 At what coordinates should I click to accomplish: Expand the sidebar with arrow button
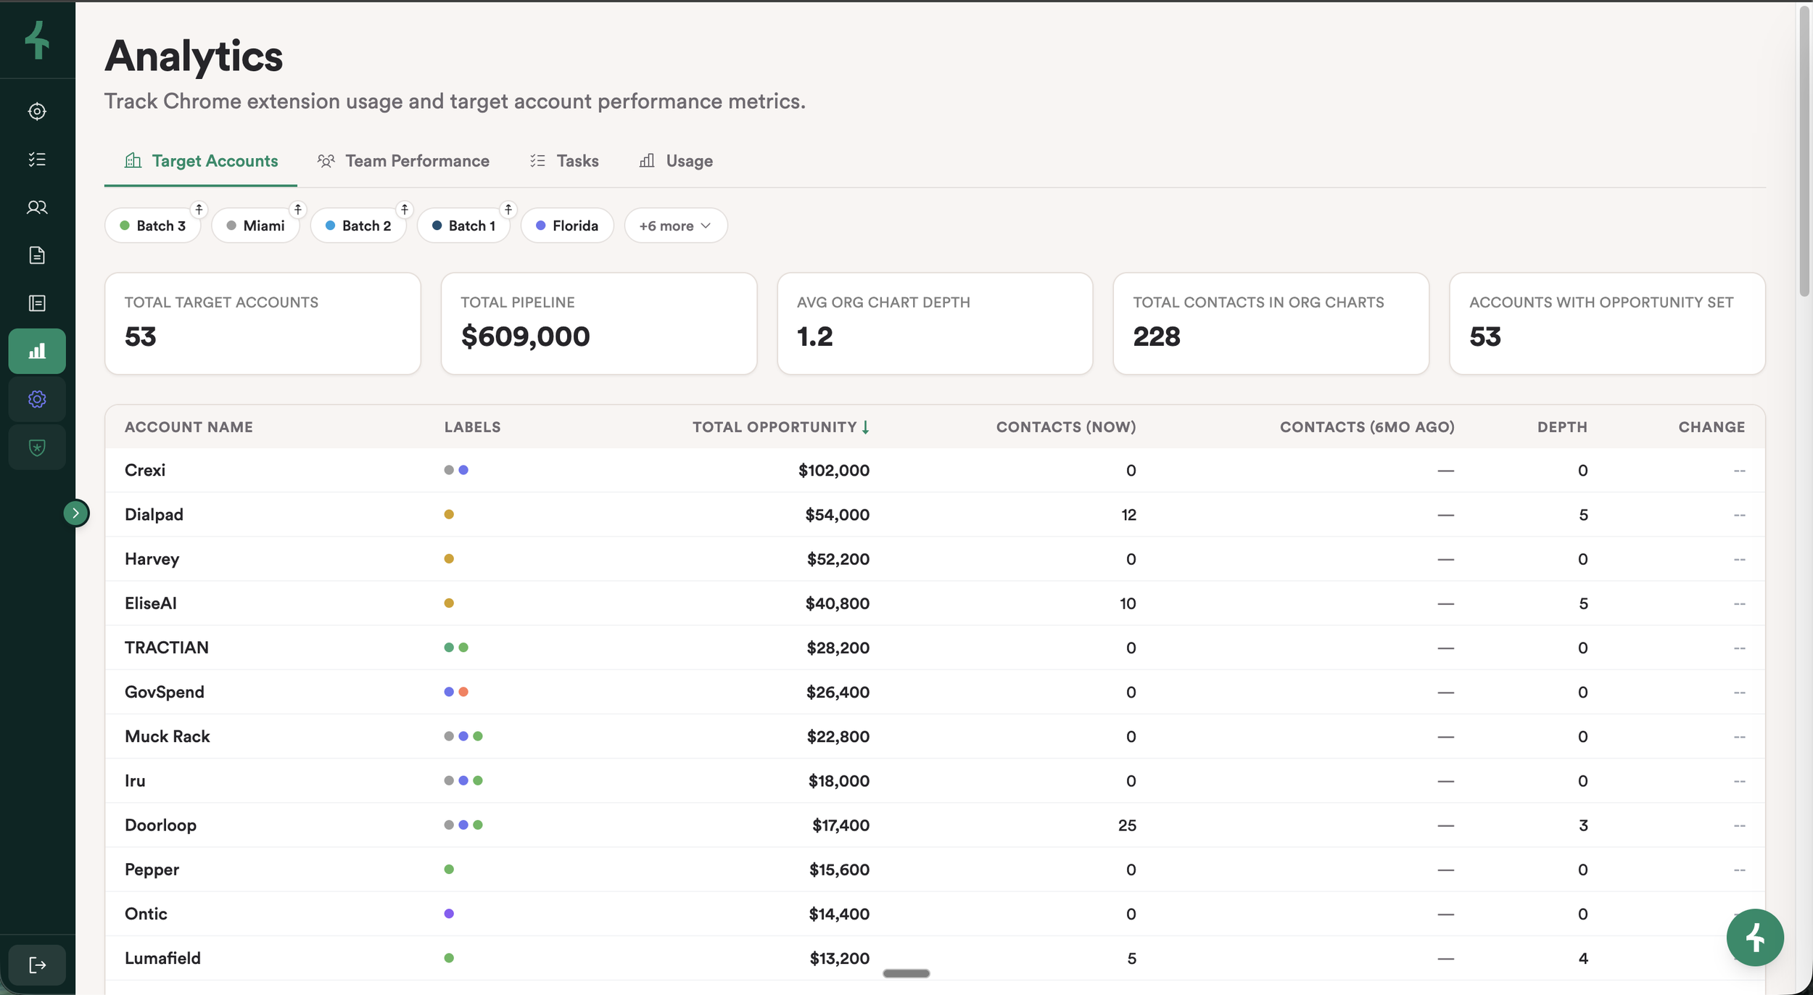[75, 513]
